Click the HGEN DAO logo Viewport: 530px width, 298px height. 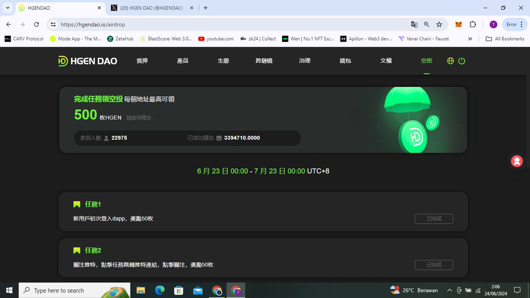pos(88,61)
